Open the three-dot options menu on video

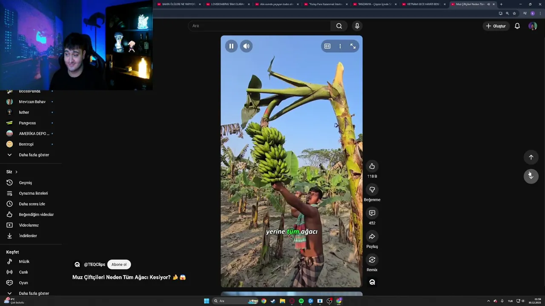[340, 46]
